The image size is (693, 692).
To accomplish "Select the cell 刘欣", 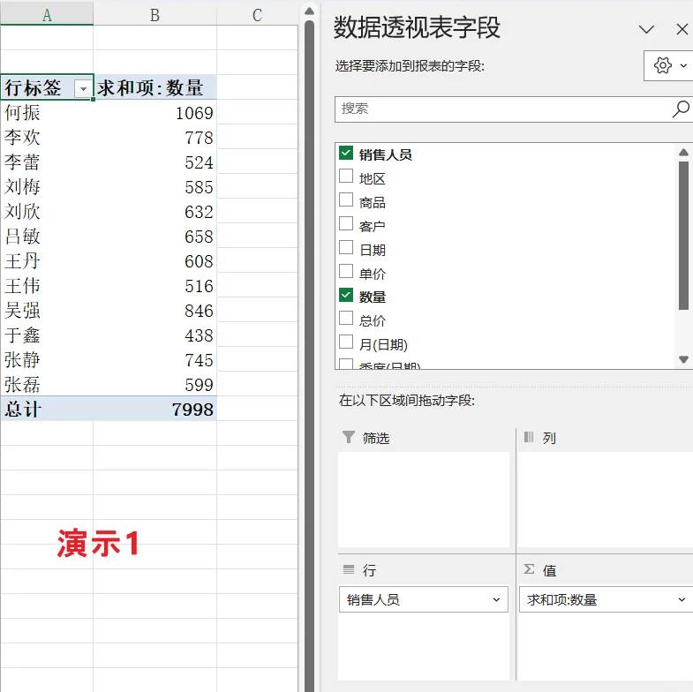I will coord(47,211).
